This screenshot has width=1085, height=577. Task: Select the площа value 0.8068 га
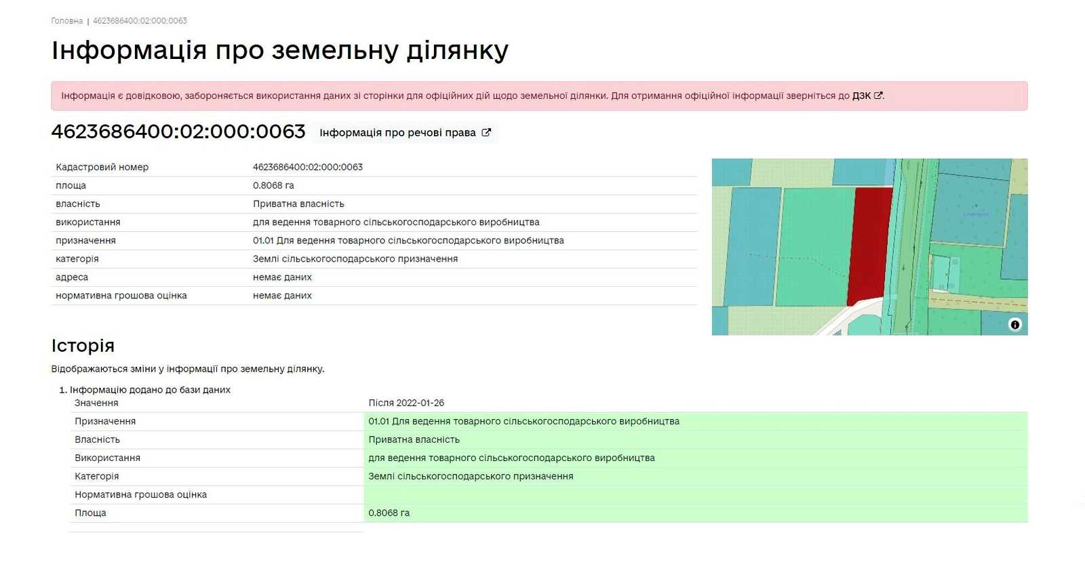(x=273, y=186)
